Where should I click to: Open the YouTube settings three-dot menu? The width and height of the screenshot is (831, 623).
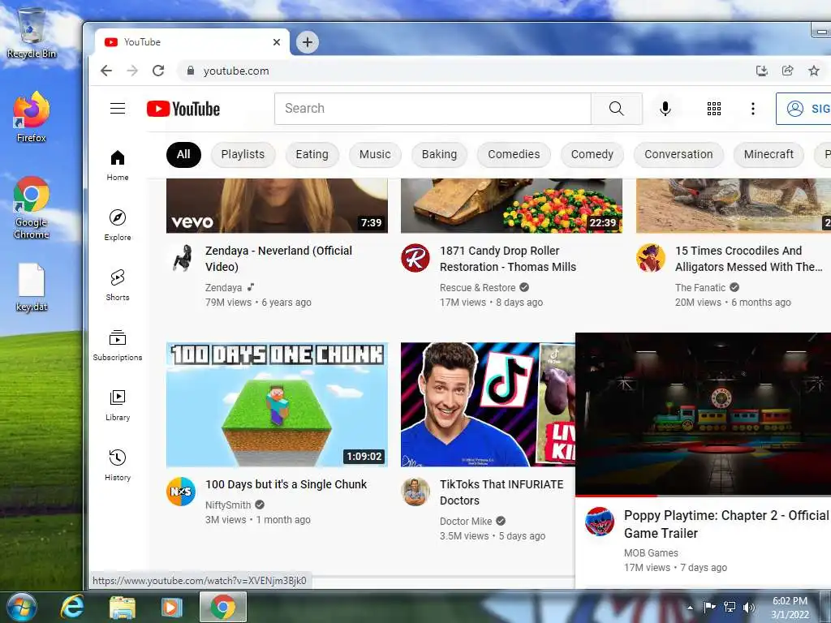point(752,109)
